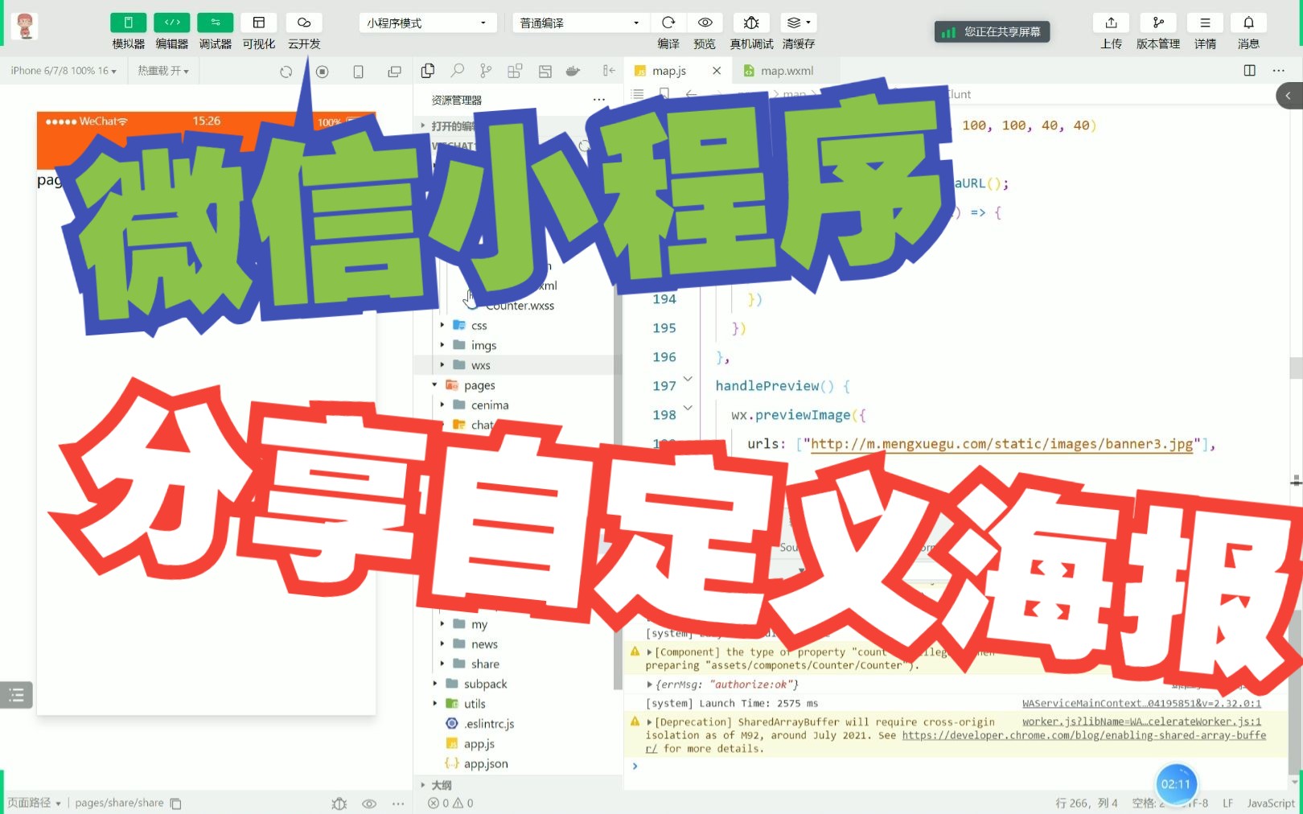
Task: Open 预览 to preview the mini program
Action: click(x=705, y=23)
